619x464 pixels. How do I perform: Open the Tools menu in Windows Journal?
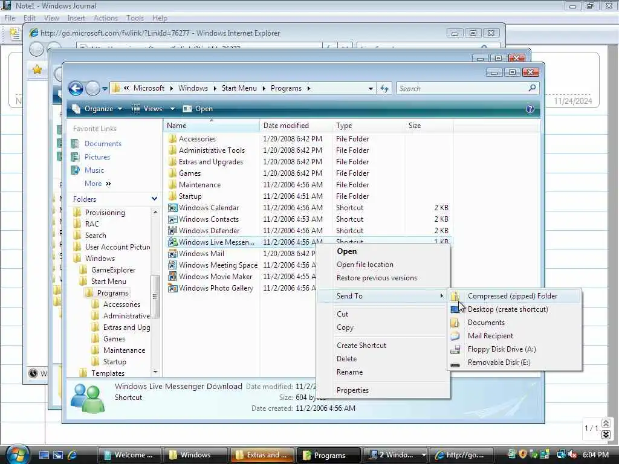(135, 18)
